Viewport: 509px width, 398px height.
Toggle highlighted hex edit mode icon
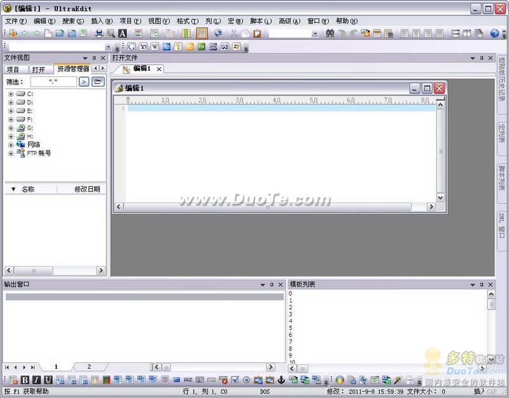[202, 34]
